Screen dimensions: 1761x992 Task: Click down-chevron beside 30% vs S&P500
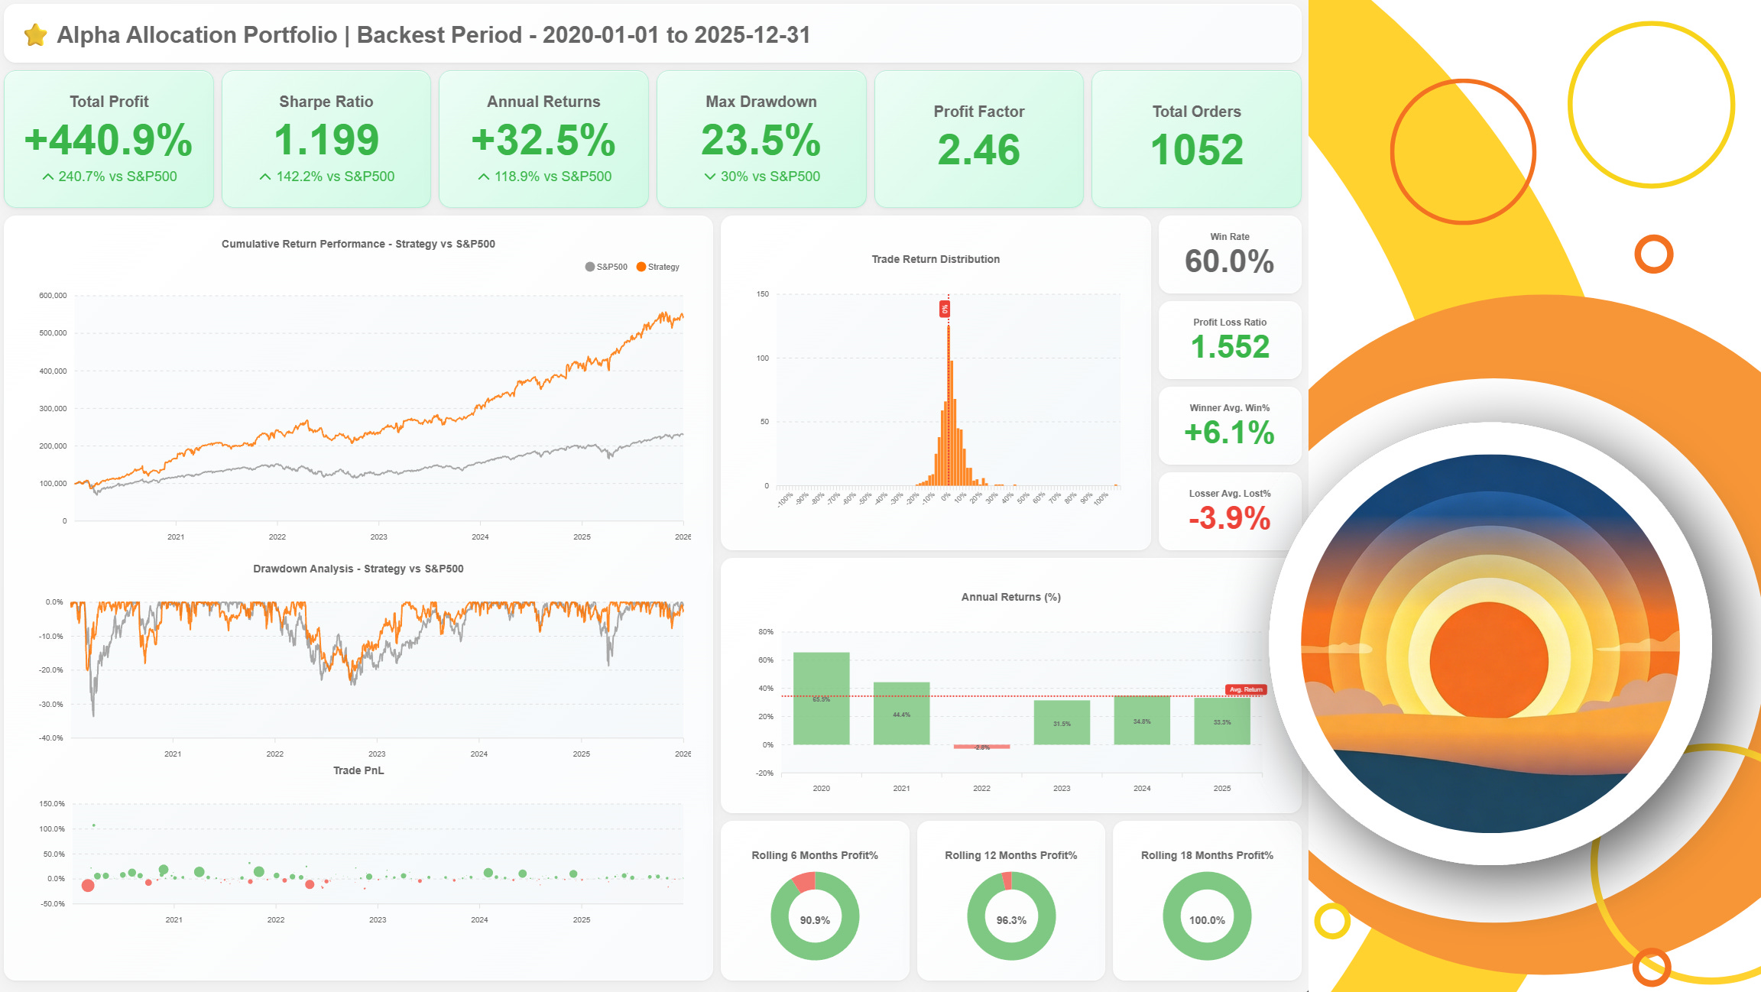coord(710,177)
